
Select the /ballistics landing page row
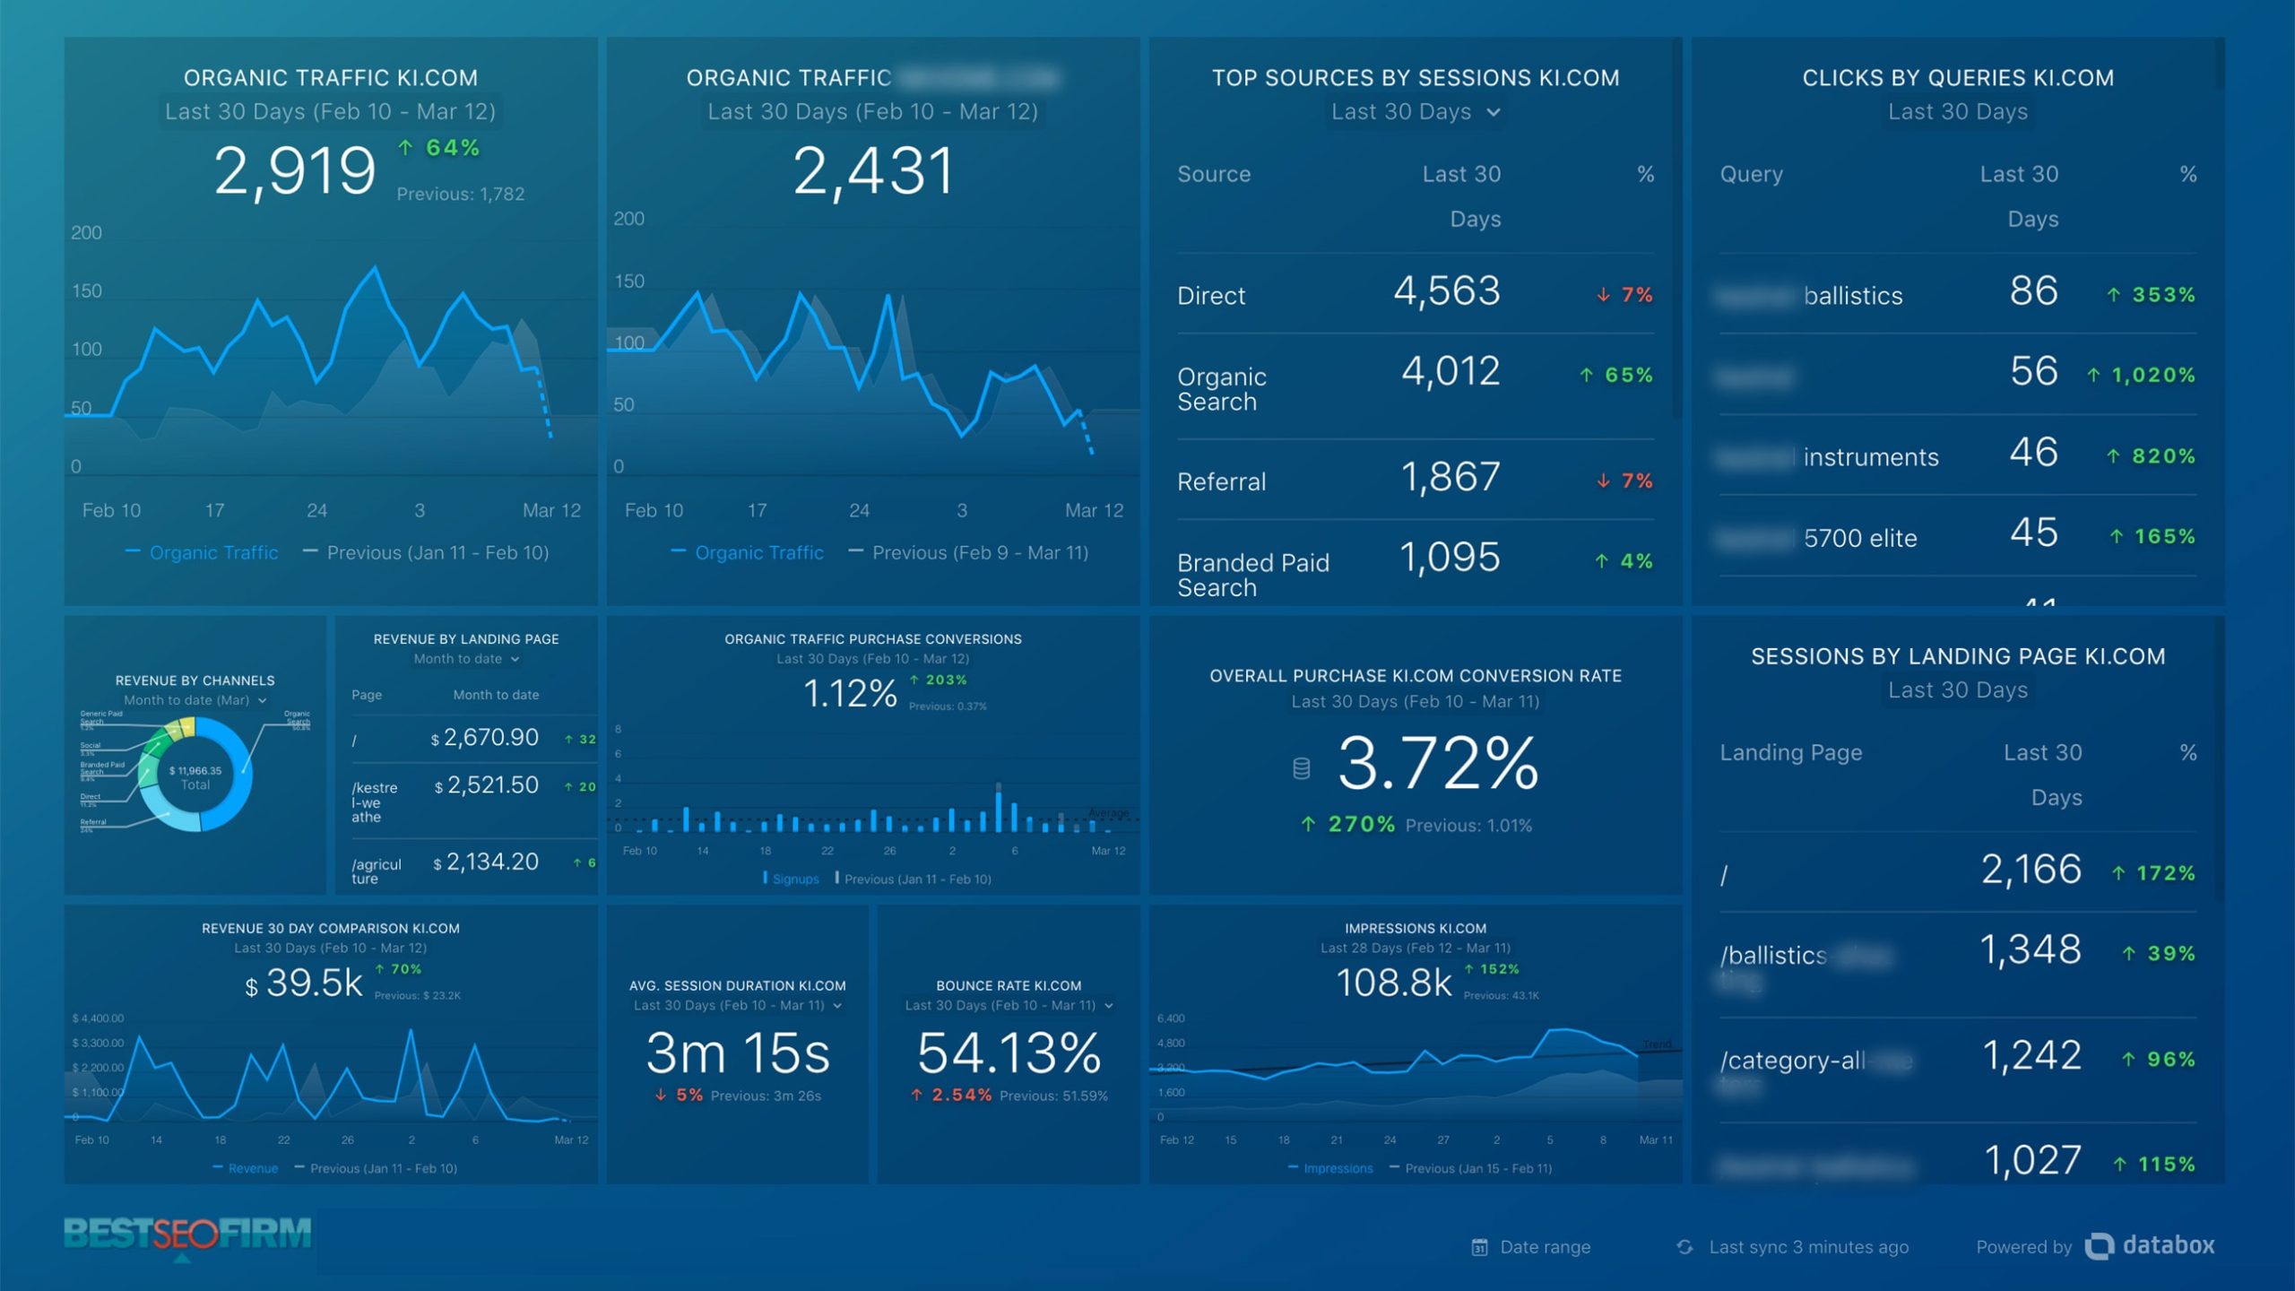pos(1957,966)
